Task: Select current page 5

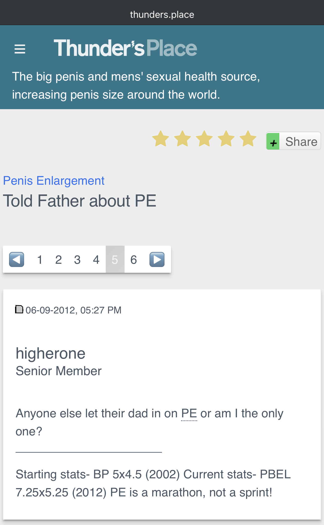Action: (115, 259)
